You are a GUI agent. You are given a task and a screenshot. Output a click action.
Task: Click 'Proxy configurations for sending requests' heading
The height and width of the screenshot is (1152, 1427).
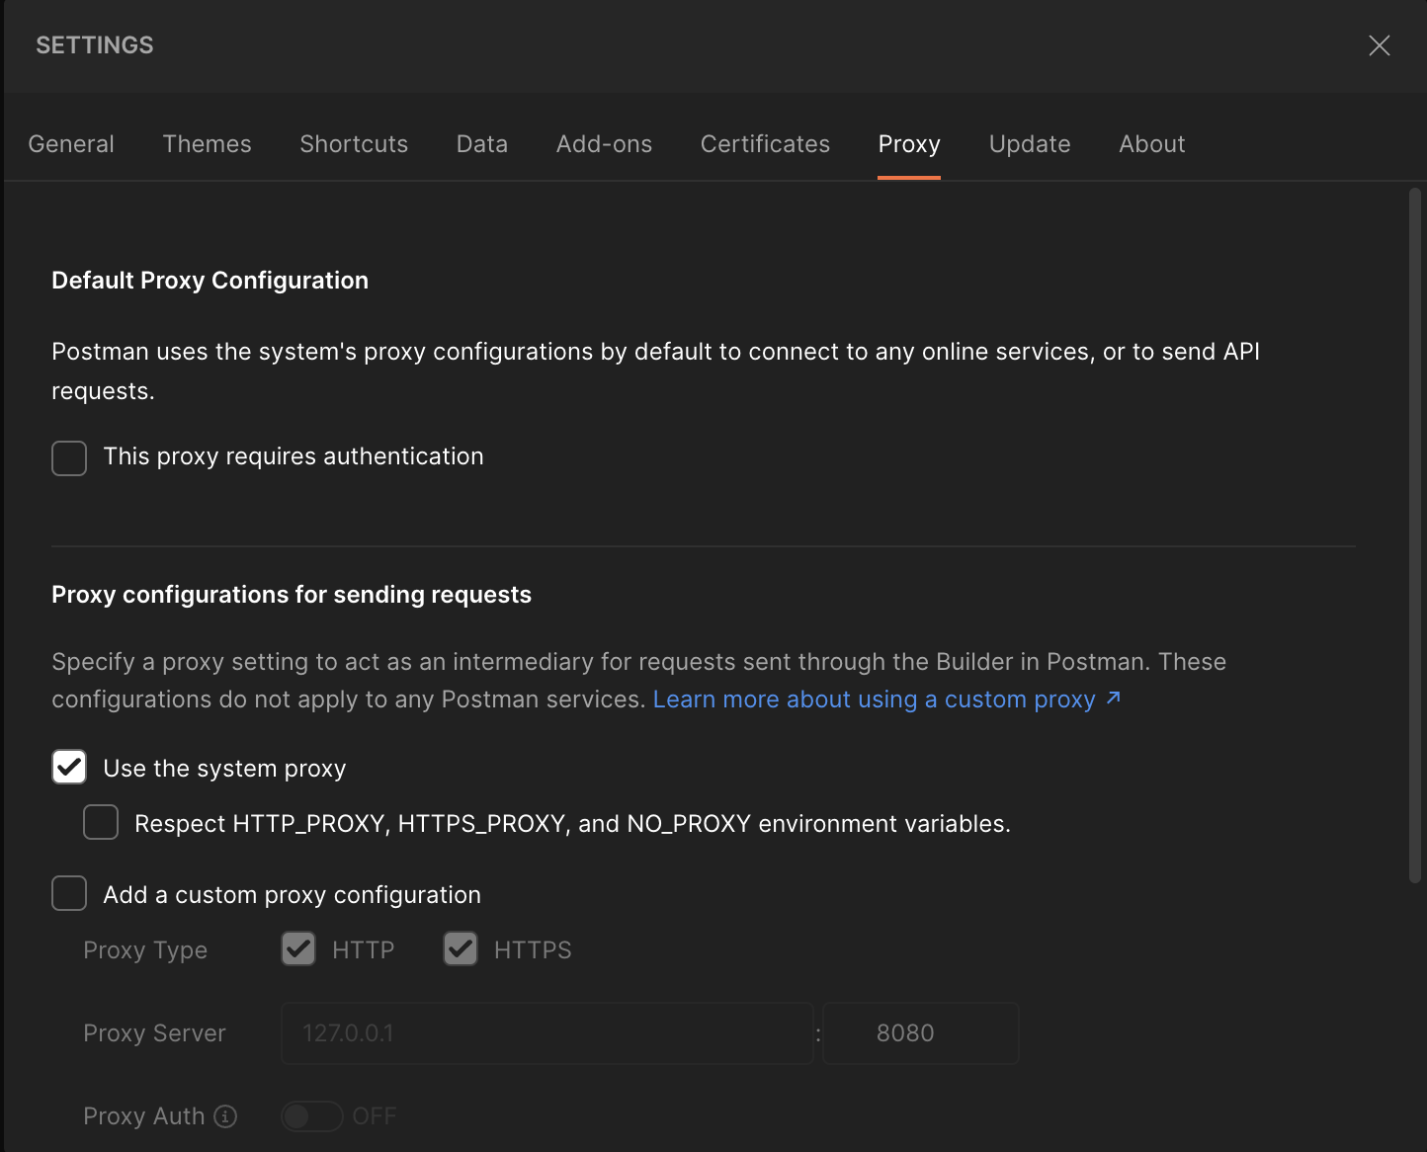coord(292,595)
